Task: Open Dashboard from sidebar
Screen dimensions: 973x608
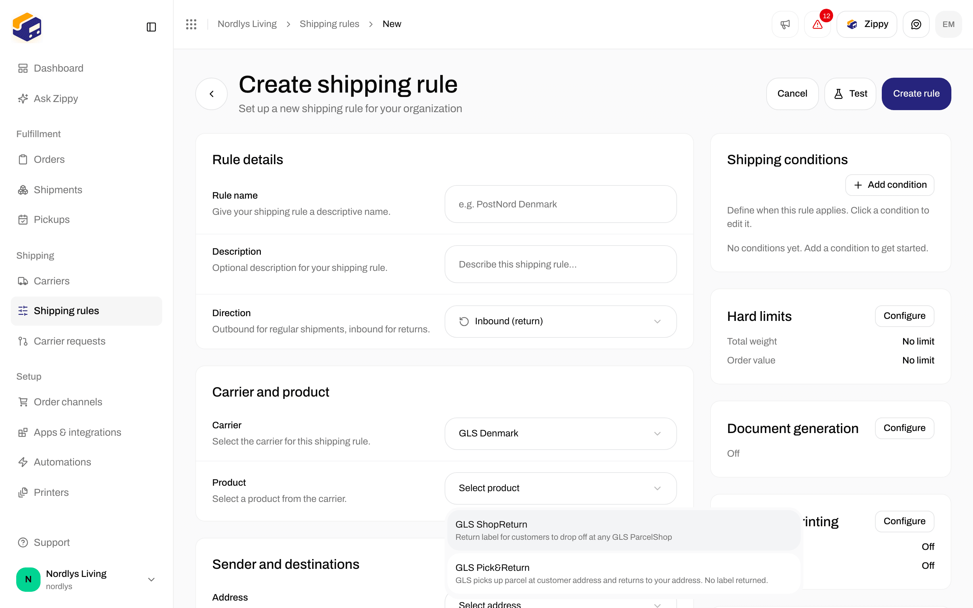Action: pyautogui.click(x=86, y=68)
